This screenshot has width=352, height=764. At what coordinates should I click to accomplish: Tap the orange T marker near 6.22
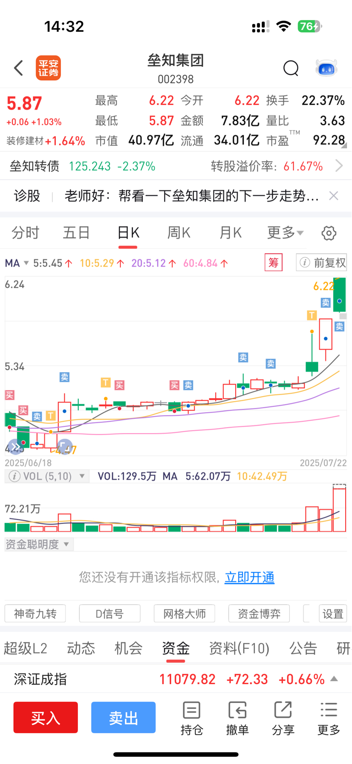pyautogui.click(x=312, y=315)
